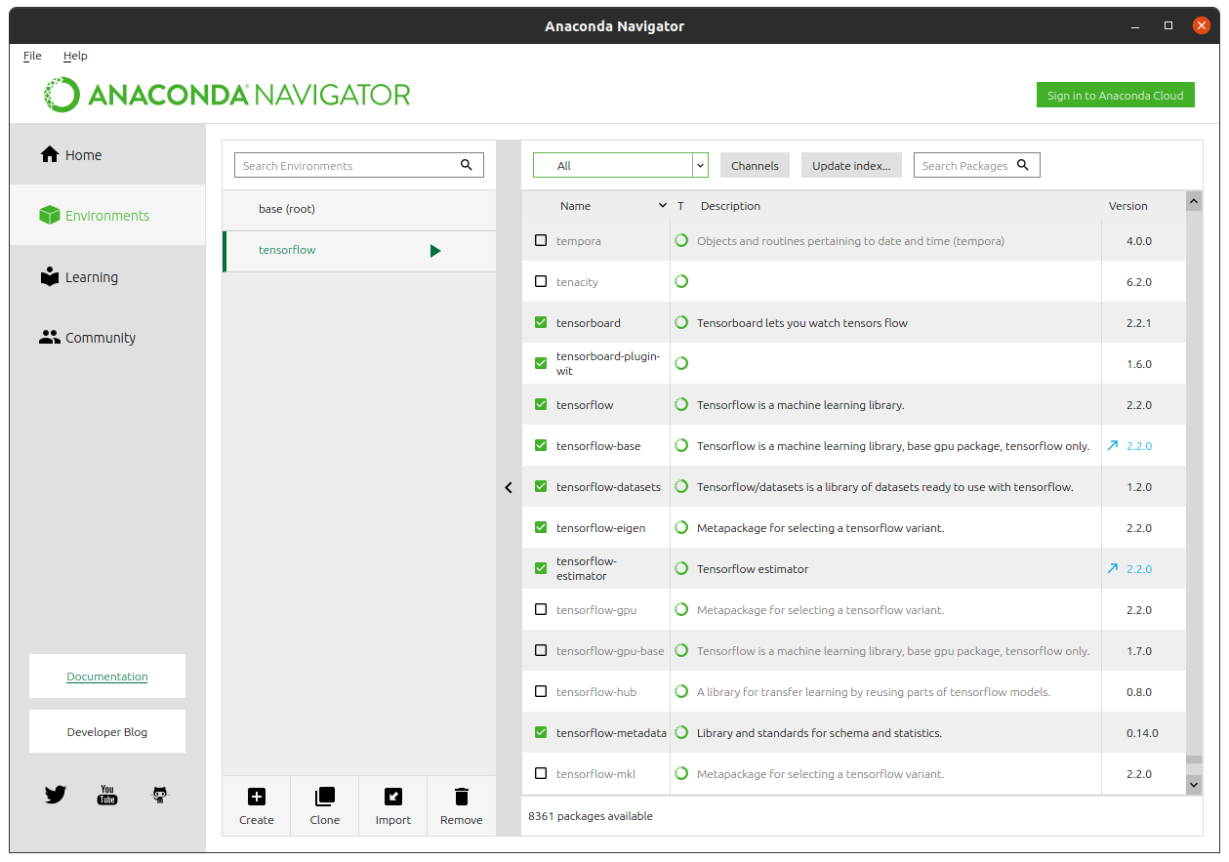
Task: Open the All packages filter dropdown
Action: [621, 165]
